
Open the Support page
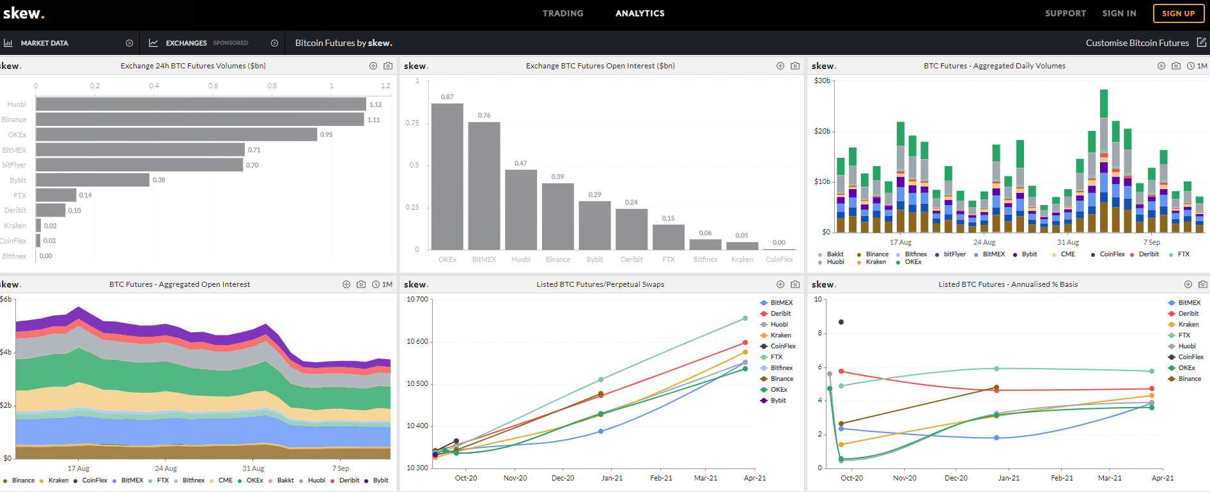pyautogui.click(x=1066, y=13)
